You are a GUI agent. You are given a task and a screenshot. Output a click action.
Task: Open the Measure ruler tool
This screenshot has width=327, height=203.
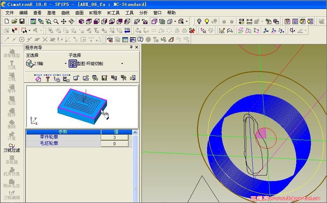[249, 21]
